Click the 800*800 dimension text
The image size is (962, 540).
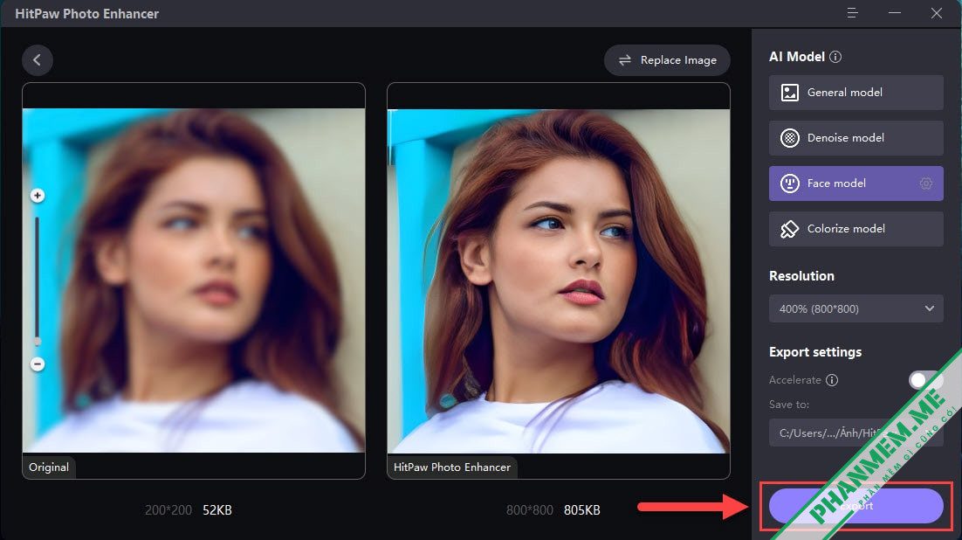pyautogui.click(x=530, y=510)
